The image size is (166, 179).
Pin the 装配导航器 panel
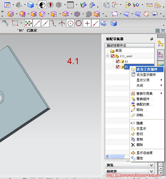(152, 39)
